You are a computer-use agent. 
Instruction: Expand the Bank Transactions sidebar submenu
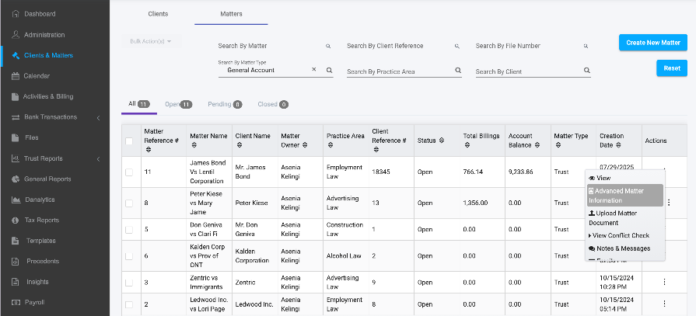[x=98, y=118]
